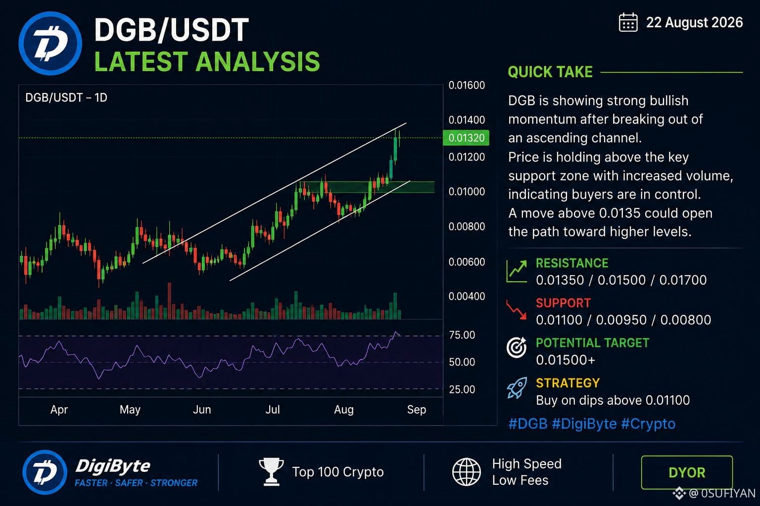Click the SUPPORT heading

point(563,303)
